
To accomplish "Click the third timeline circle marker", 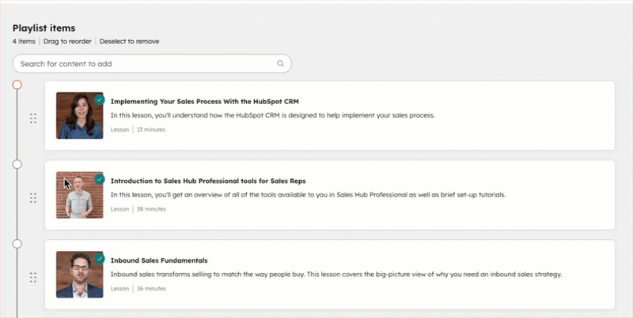I will 17,244.
